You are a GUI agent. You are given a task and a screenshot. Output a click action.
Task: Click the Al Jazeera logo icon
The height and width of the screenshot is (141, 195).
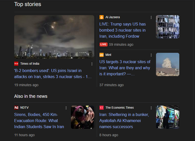pyautogui.click(x=102, y=17)
